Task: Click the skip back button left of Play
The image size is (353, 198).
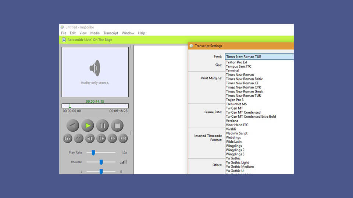Action: [x=73, y=125]
